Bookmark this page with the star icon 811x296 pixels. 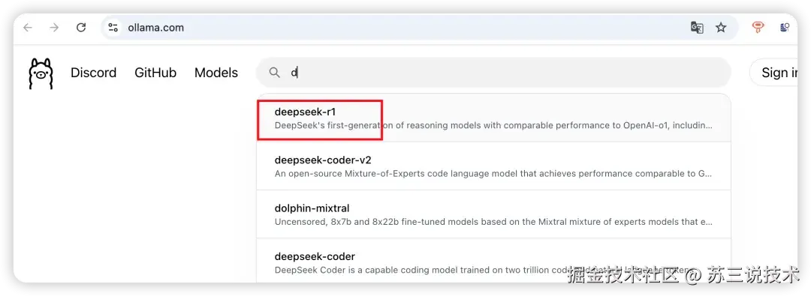[x=721, y=28]
